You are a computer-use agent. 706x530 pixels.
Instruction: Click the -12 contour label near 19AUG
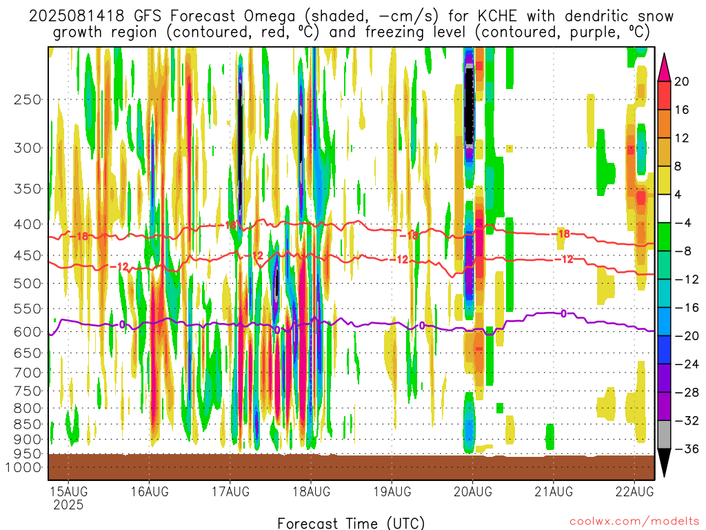[400, 259]
